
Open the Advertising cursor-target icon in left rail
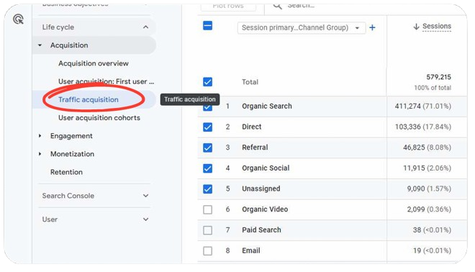pos(18,19)
